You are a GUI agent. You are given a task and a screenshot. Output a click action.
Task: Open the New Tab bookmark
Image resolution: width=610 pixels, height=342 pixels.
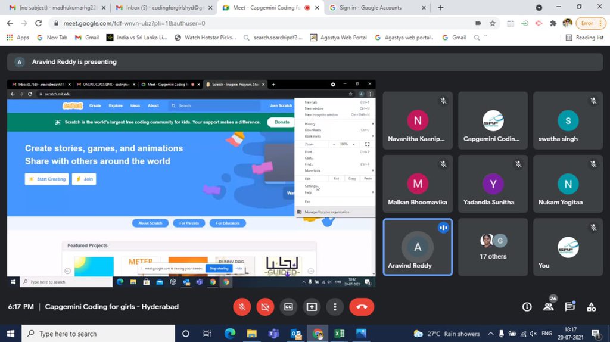click(x=52, y=38)
